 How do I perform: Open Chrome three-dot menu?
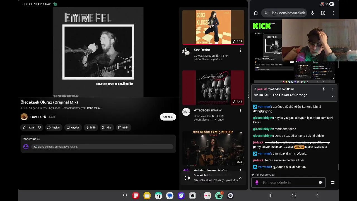pyautogui.click(x=334, y=13)
